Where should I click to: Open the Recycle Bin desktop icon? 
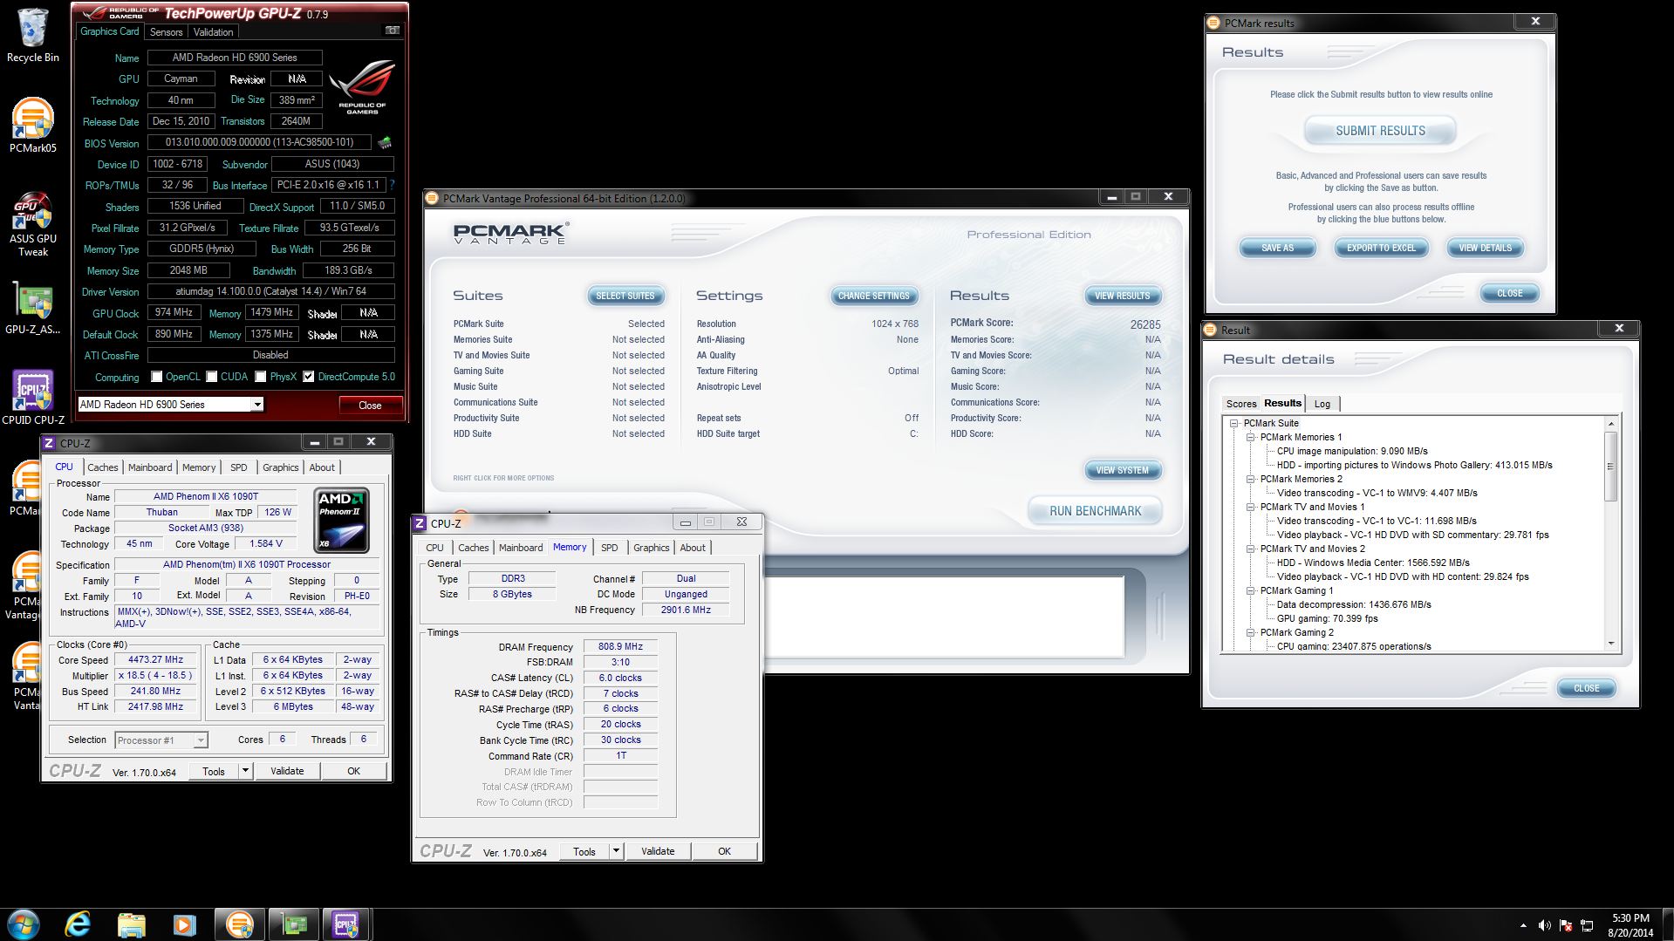(32, 35)
